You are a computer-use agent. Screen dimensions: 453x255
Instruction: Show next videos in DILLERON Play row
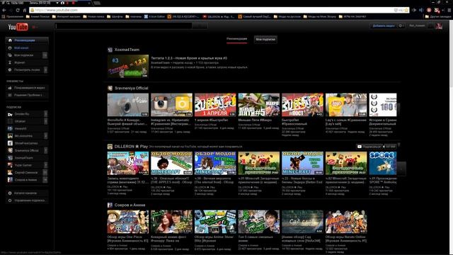pos(401,169)
